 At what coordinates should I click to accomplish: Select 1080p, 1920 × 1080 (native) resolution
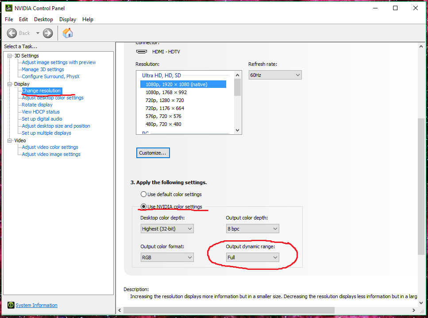click(183, 84)
